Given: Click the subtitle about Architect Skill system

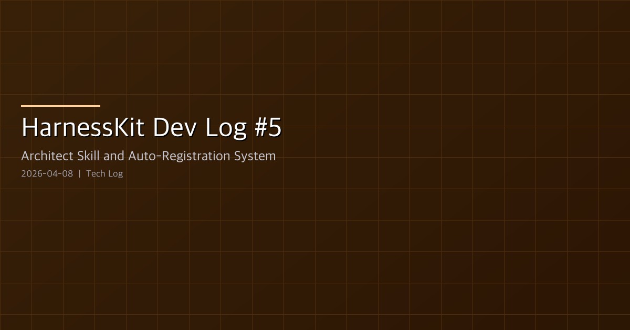Looking at the screenshot, I should (x=149, y=156).
